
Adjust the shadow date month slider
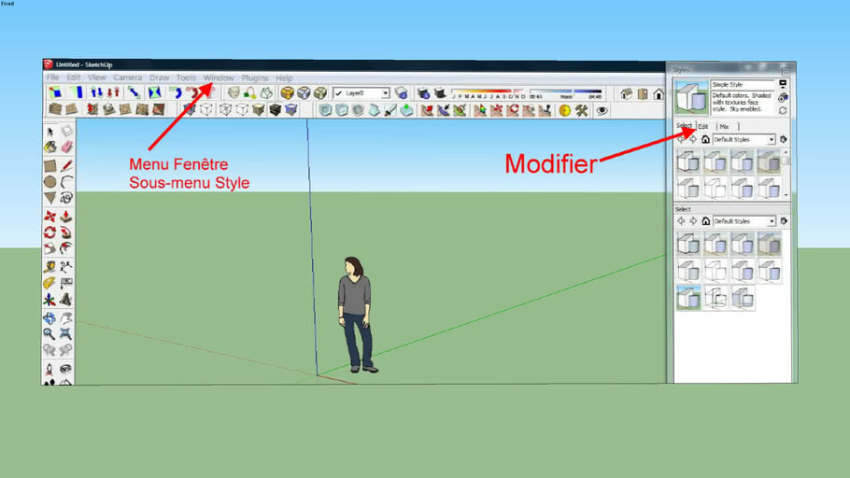488,93
